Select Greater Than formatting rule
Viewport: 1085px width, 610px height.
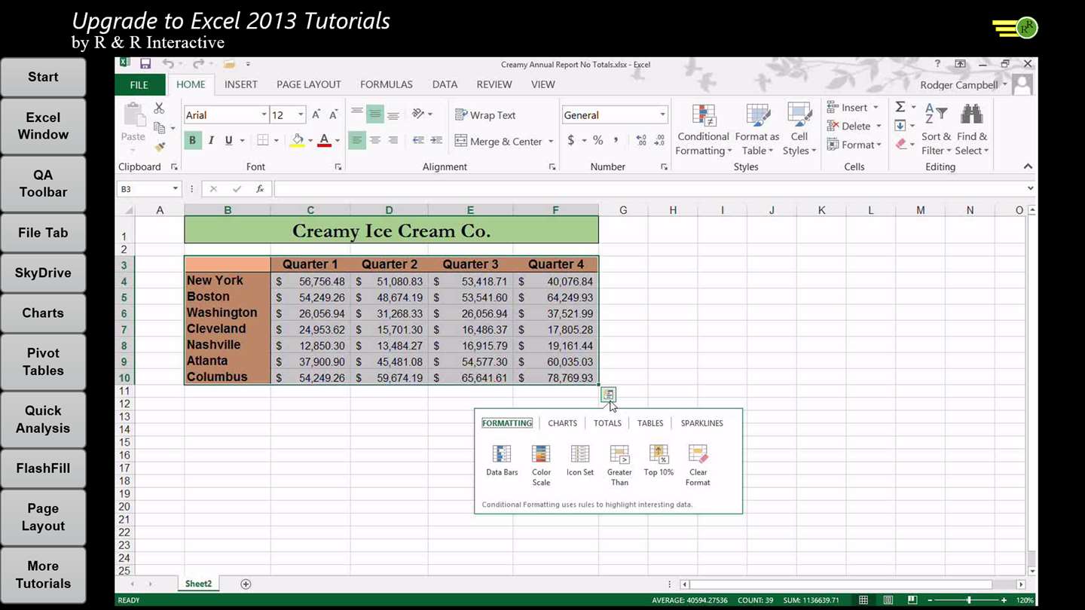pyautogui.click(x=619, y=465)
